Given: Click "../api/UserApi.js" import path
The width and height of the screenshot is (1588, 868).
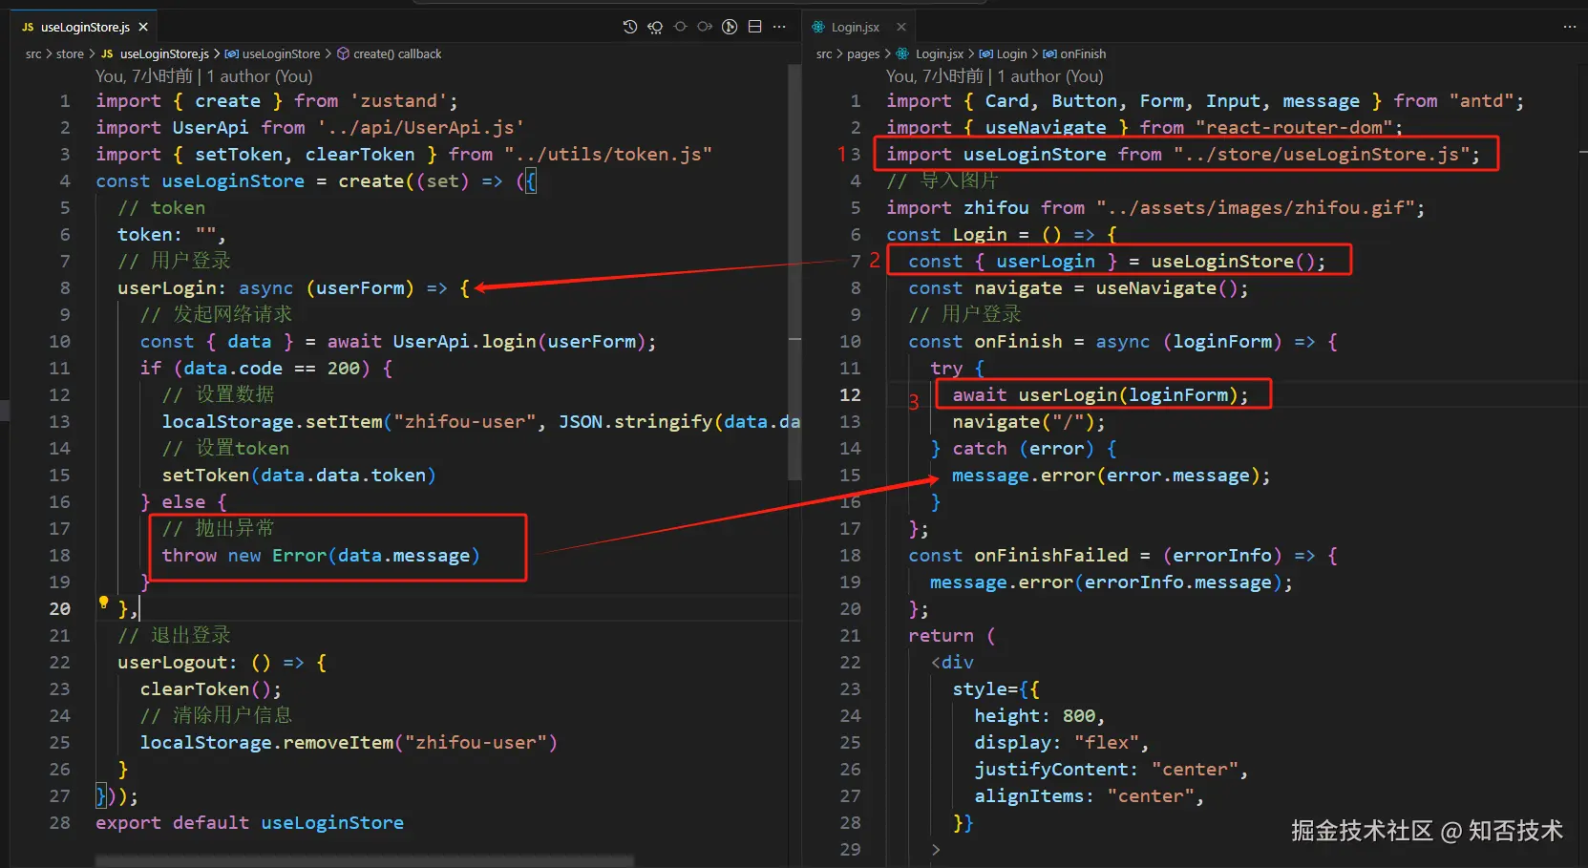Looking at the screenshot, I should click(x=420, y=127).
